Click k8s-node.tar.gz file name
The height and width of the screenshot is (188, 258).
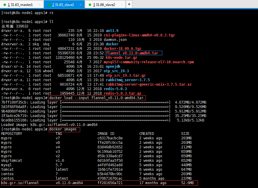[x=121, y=58]
